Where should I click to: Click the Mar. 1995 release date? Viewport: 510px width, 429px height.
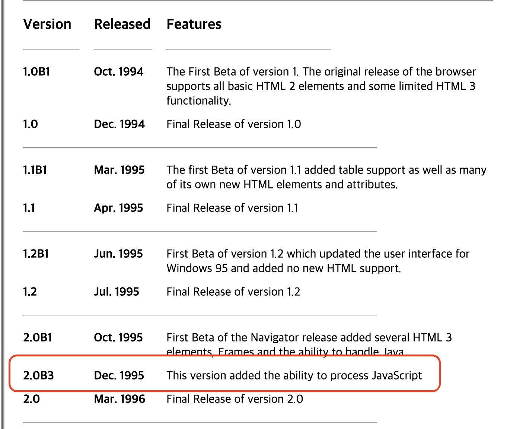119,170
